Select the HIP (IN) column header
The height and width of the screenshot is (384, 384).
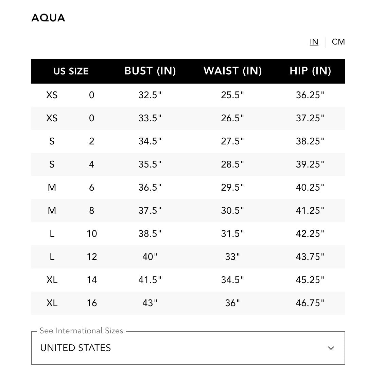pos(310,71)
